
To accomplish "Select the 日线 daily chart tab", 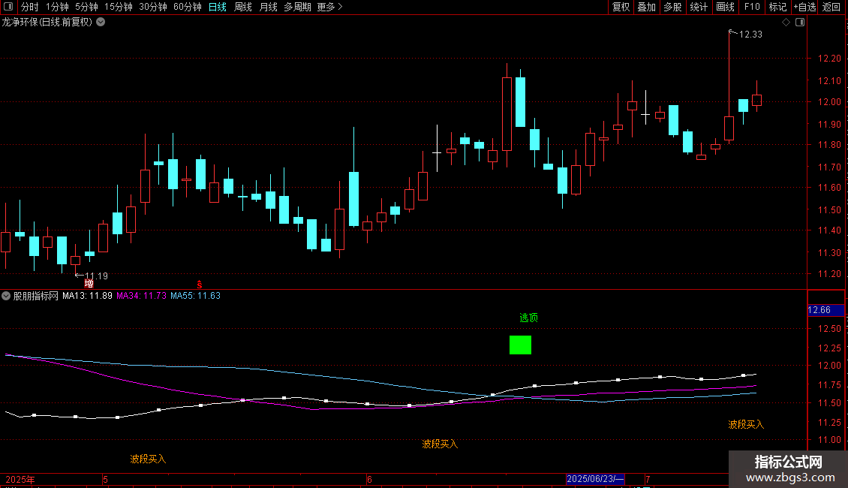I will (218, 7).
